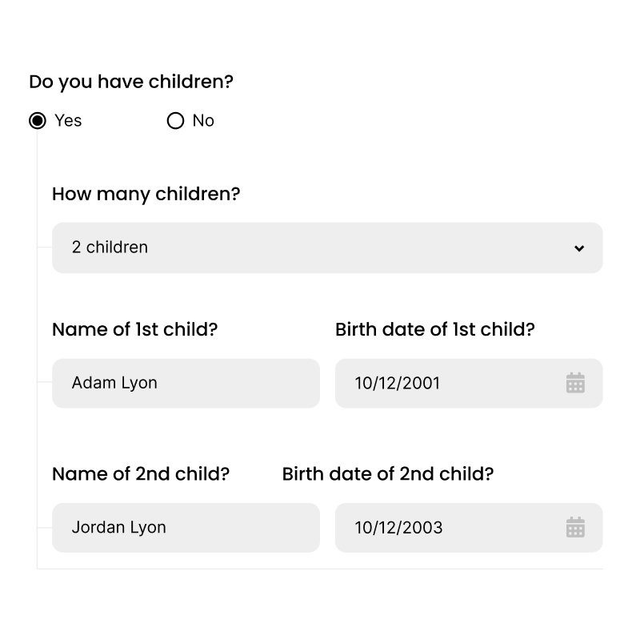Image resolution: width=640 pixels, height=636 pixels.
Task: Click the '2 children' selected value
Action: 110,248
